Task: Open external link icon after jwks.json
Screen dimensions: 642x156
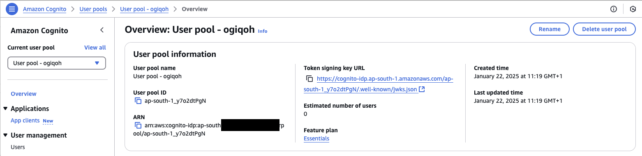Action: [x=422, y=89]
